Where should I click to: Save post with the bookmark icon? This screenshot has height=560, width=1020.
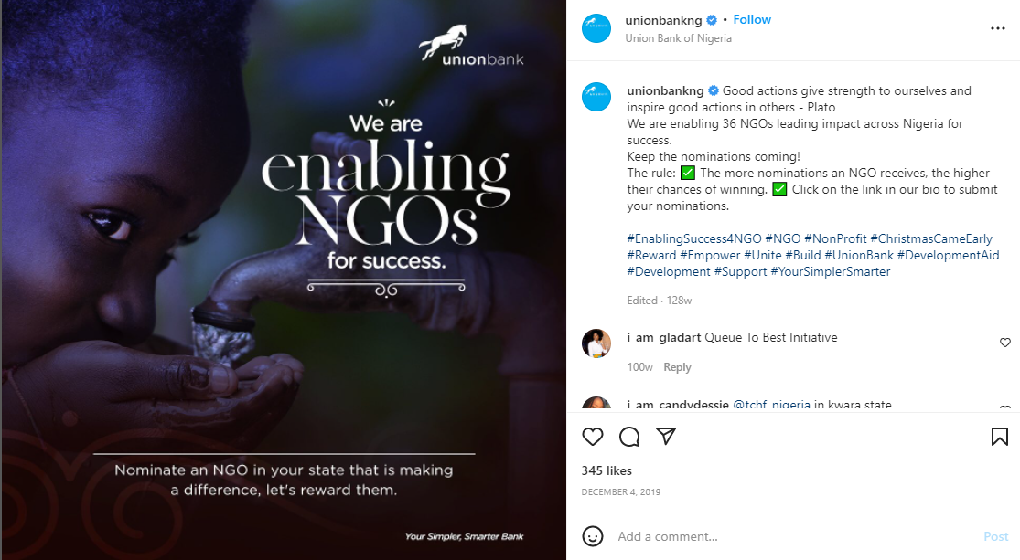coord(1000,437)
